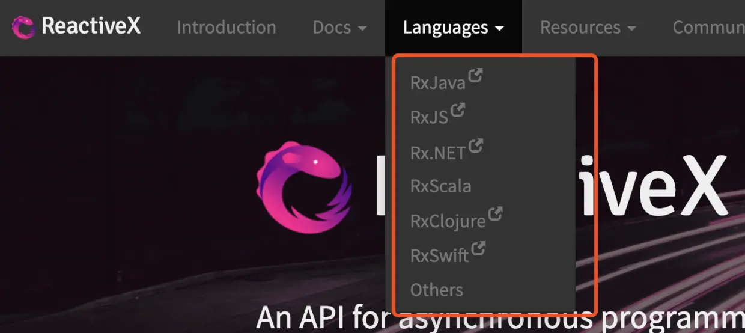
Task: Click external link icon beside RxSwift
Action: pos(478,248)
